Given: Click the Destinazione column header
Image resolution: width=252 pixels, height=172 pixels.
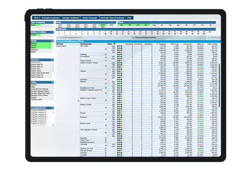Looking at the screenshot, I should [x=86, y=44].
